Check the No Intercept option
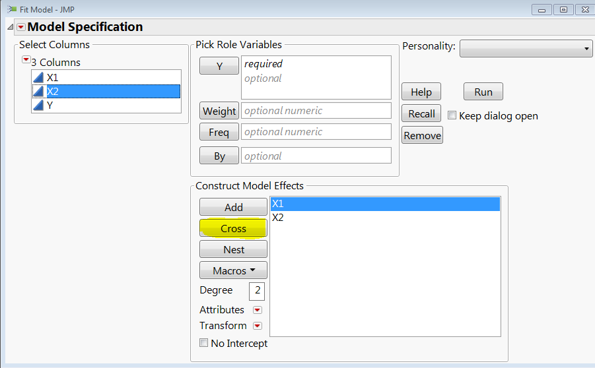The image size is (595, 368). [x=204, y=343]
